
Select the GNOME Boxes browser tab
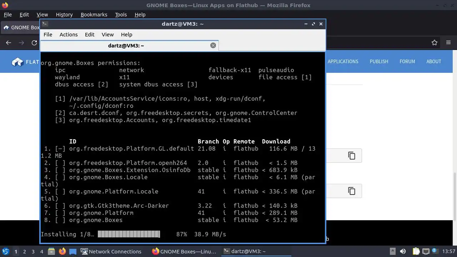click(x=21, y=27)
